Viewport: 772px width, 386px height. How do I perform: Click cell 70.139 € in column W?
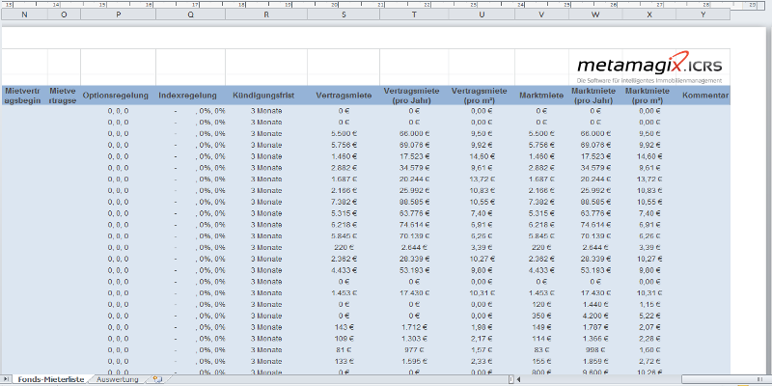coord(595,235)
